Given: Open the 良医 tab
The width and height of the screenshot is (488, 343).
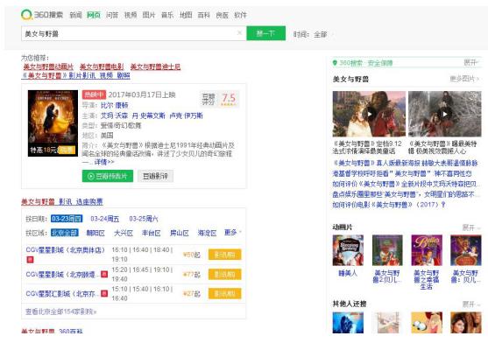Looking at the screenshot, I should click(x=223, y=15).
